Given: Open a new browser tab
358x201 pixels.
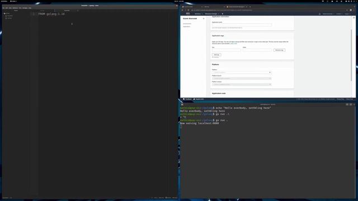Looking at the screenshot, I should point(250,7).
